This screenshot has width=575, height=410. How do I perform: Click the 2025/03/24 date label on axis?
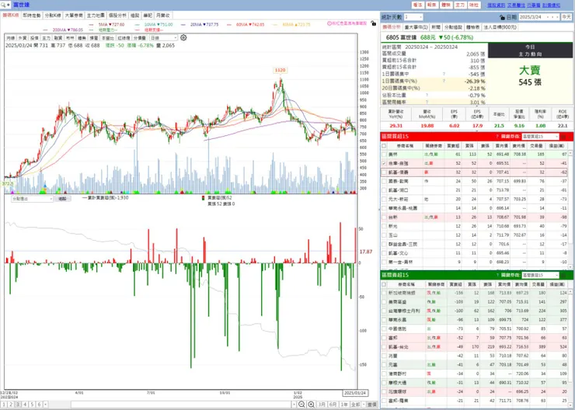[355, 393]
